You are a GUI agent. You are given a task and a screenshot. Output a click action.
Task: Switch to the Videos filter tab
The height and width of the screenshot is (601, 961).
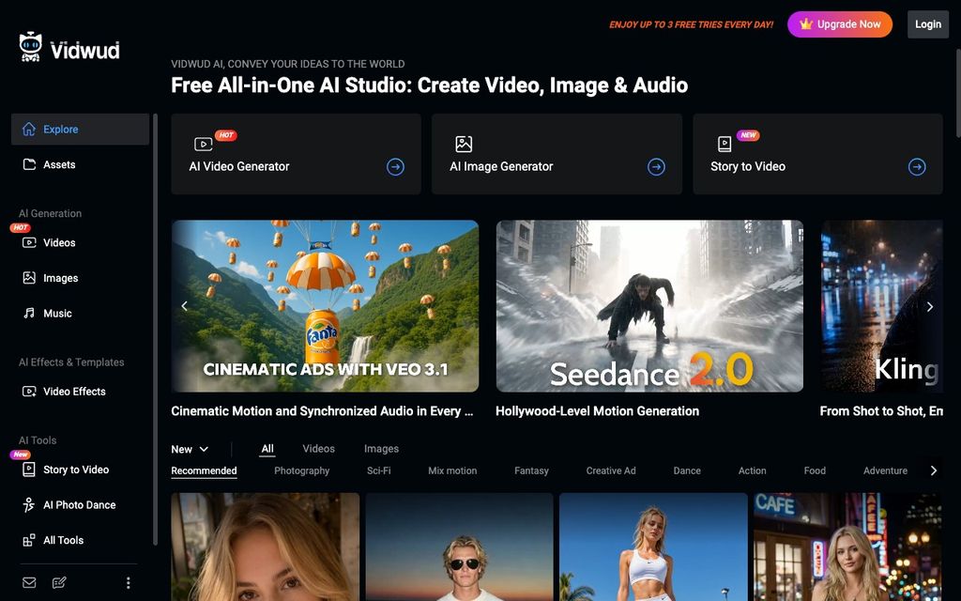click(319, 449)
